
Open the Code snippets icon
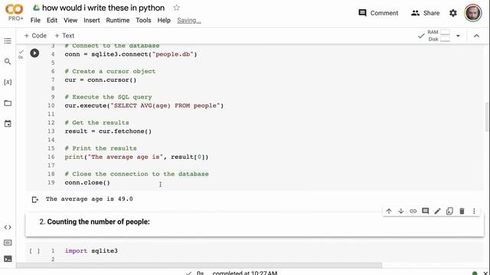(x=8, y=228)
